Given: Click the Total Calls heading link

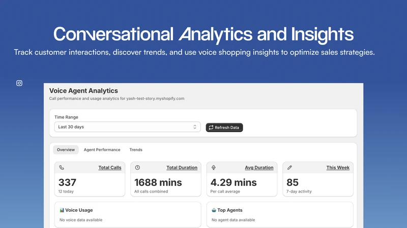Looking at the screenshot, I should point(110,168).
